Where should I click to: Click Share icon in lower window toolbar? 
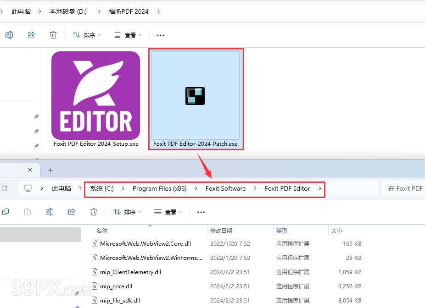coord(72,212)
